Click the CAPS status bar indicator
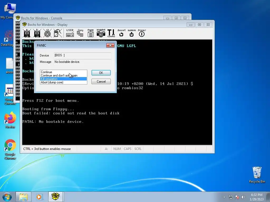The height and width of the screenshot is (202, 270). point(127,149)
